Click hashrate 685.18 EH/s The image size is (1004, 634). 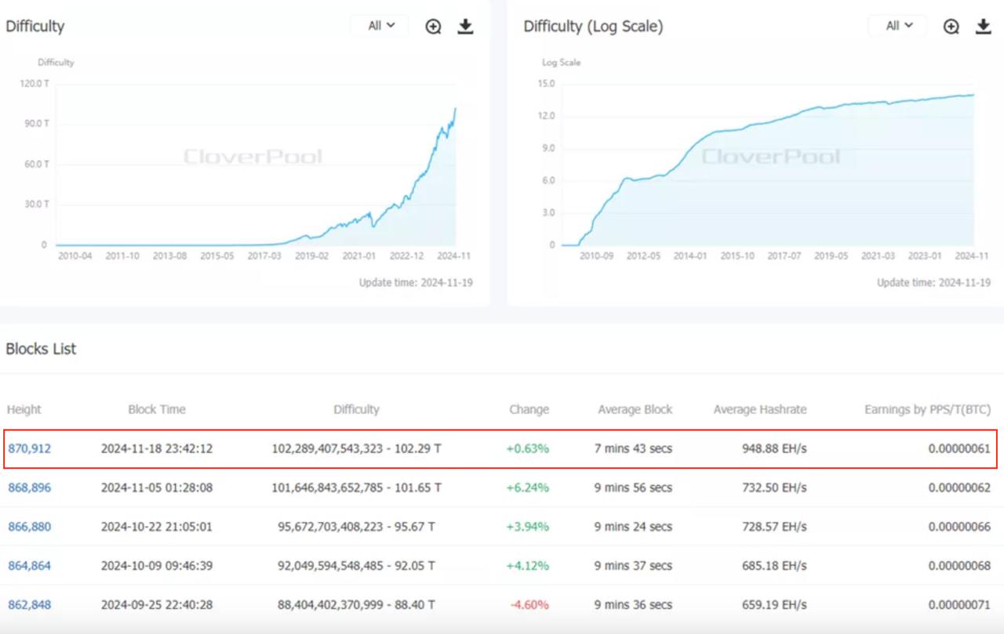(774, 565)
